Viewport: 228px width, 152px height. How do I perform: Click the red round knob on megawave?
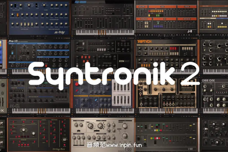coord(77,84)
